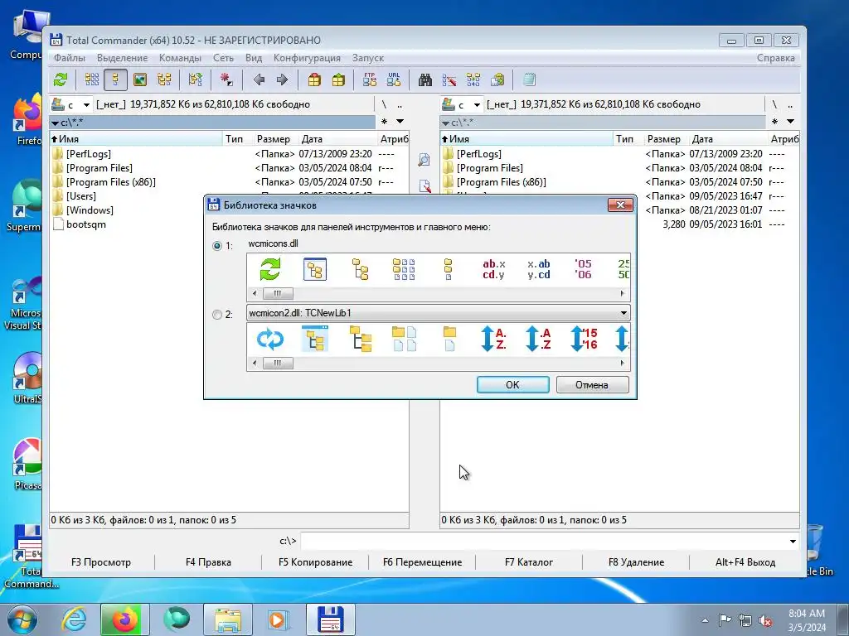This screenshot has width=849, height=636.
Task: Open the Команды menu
Action: click(x=180, y=58)
